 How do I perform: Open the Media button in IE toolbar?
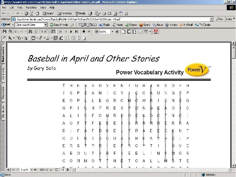[80, 13]
